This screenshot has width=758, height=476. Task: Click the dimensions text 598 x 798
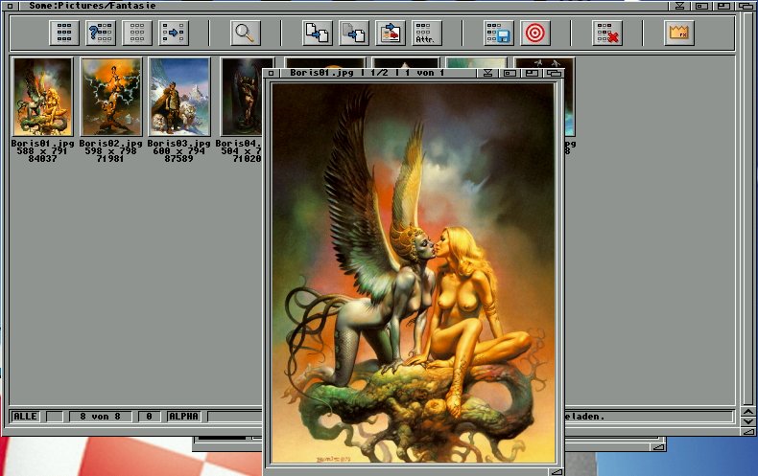pos(110,150)
